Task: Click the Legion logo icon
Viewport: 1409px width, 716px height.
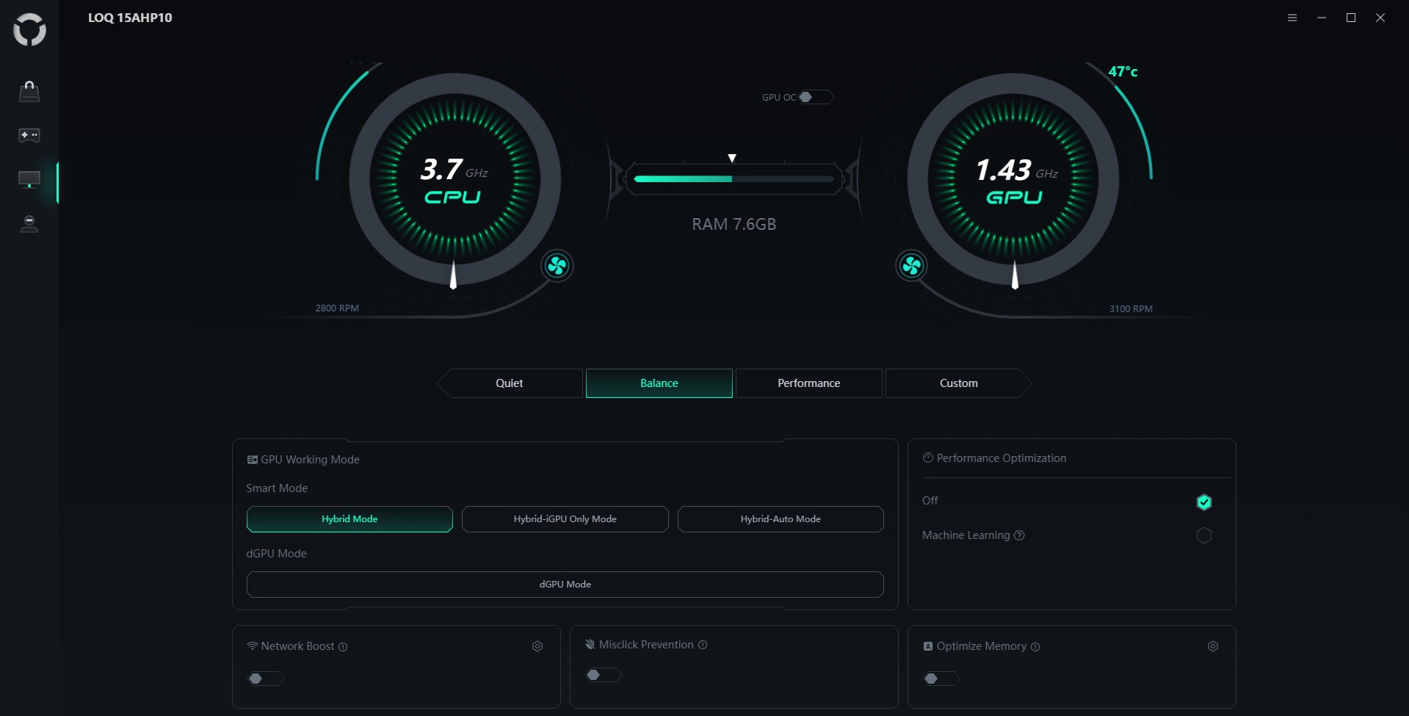Action: coord(29,29)
